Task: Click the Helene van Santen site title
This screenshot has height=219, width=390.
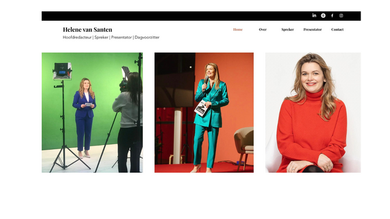Action: pyautogui.click(x=87, y=29)
